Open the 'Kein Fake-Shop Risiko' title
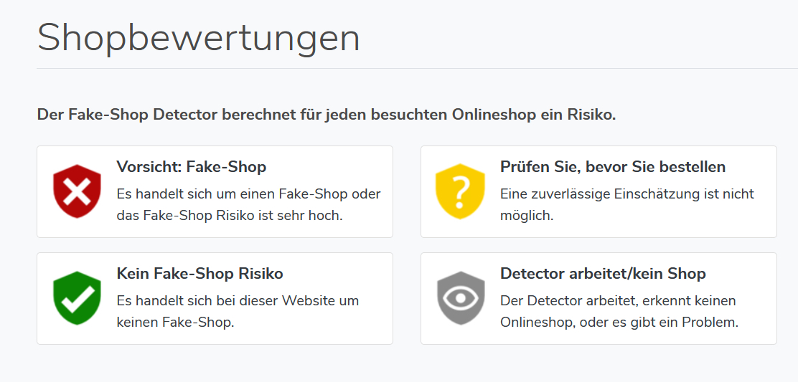This screenshot has height=382, width=798. (x=199, y=274)
